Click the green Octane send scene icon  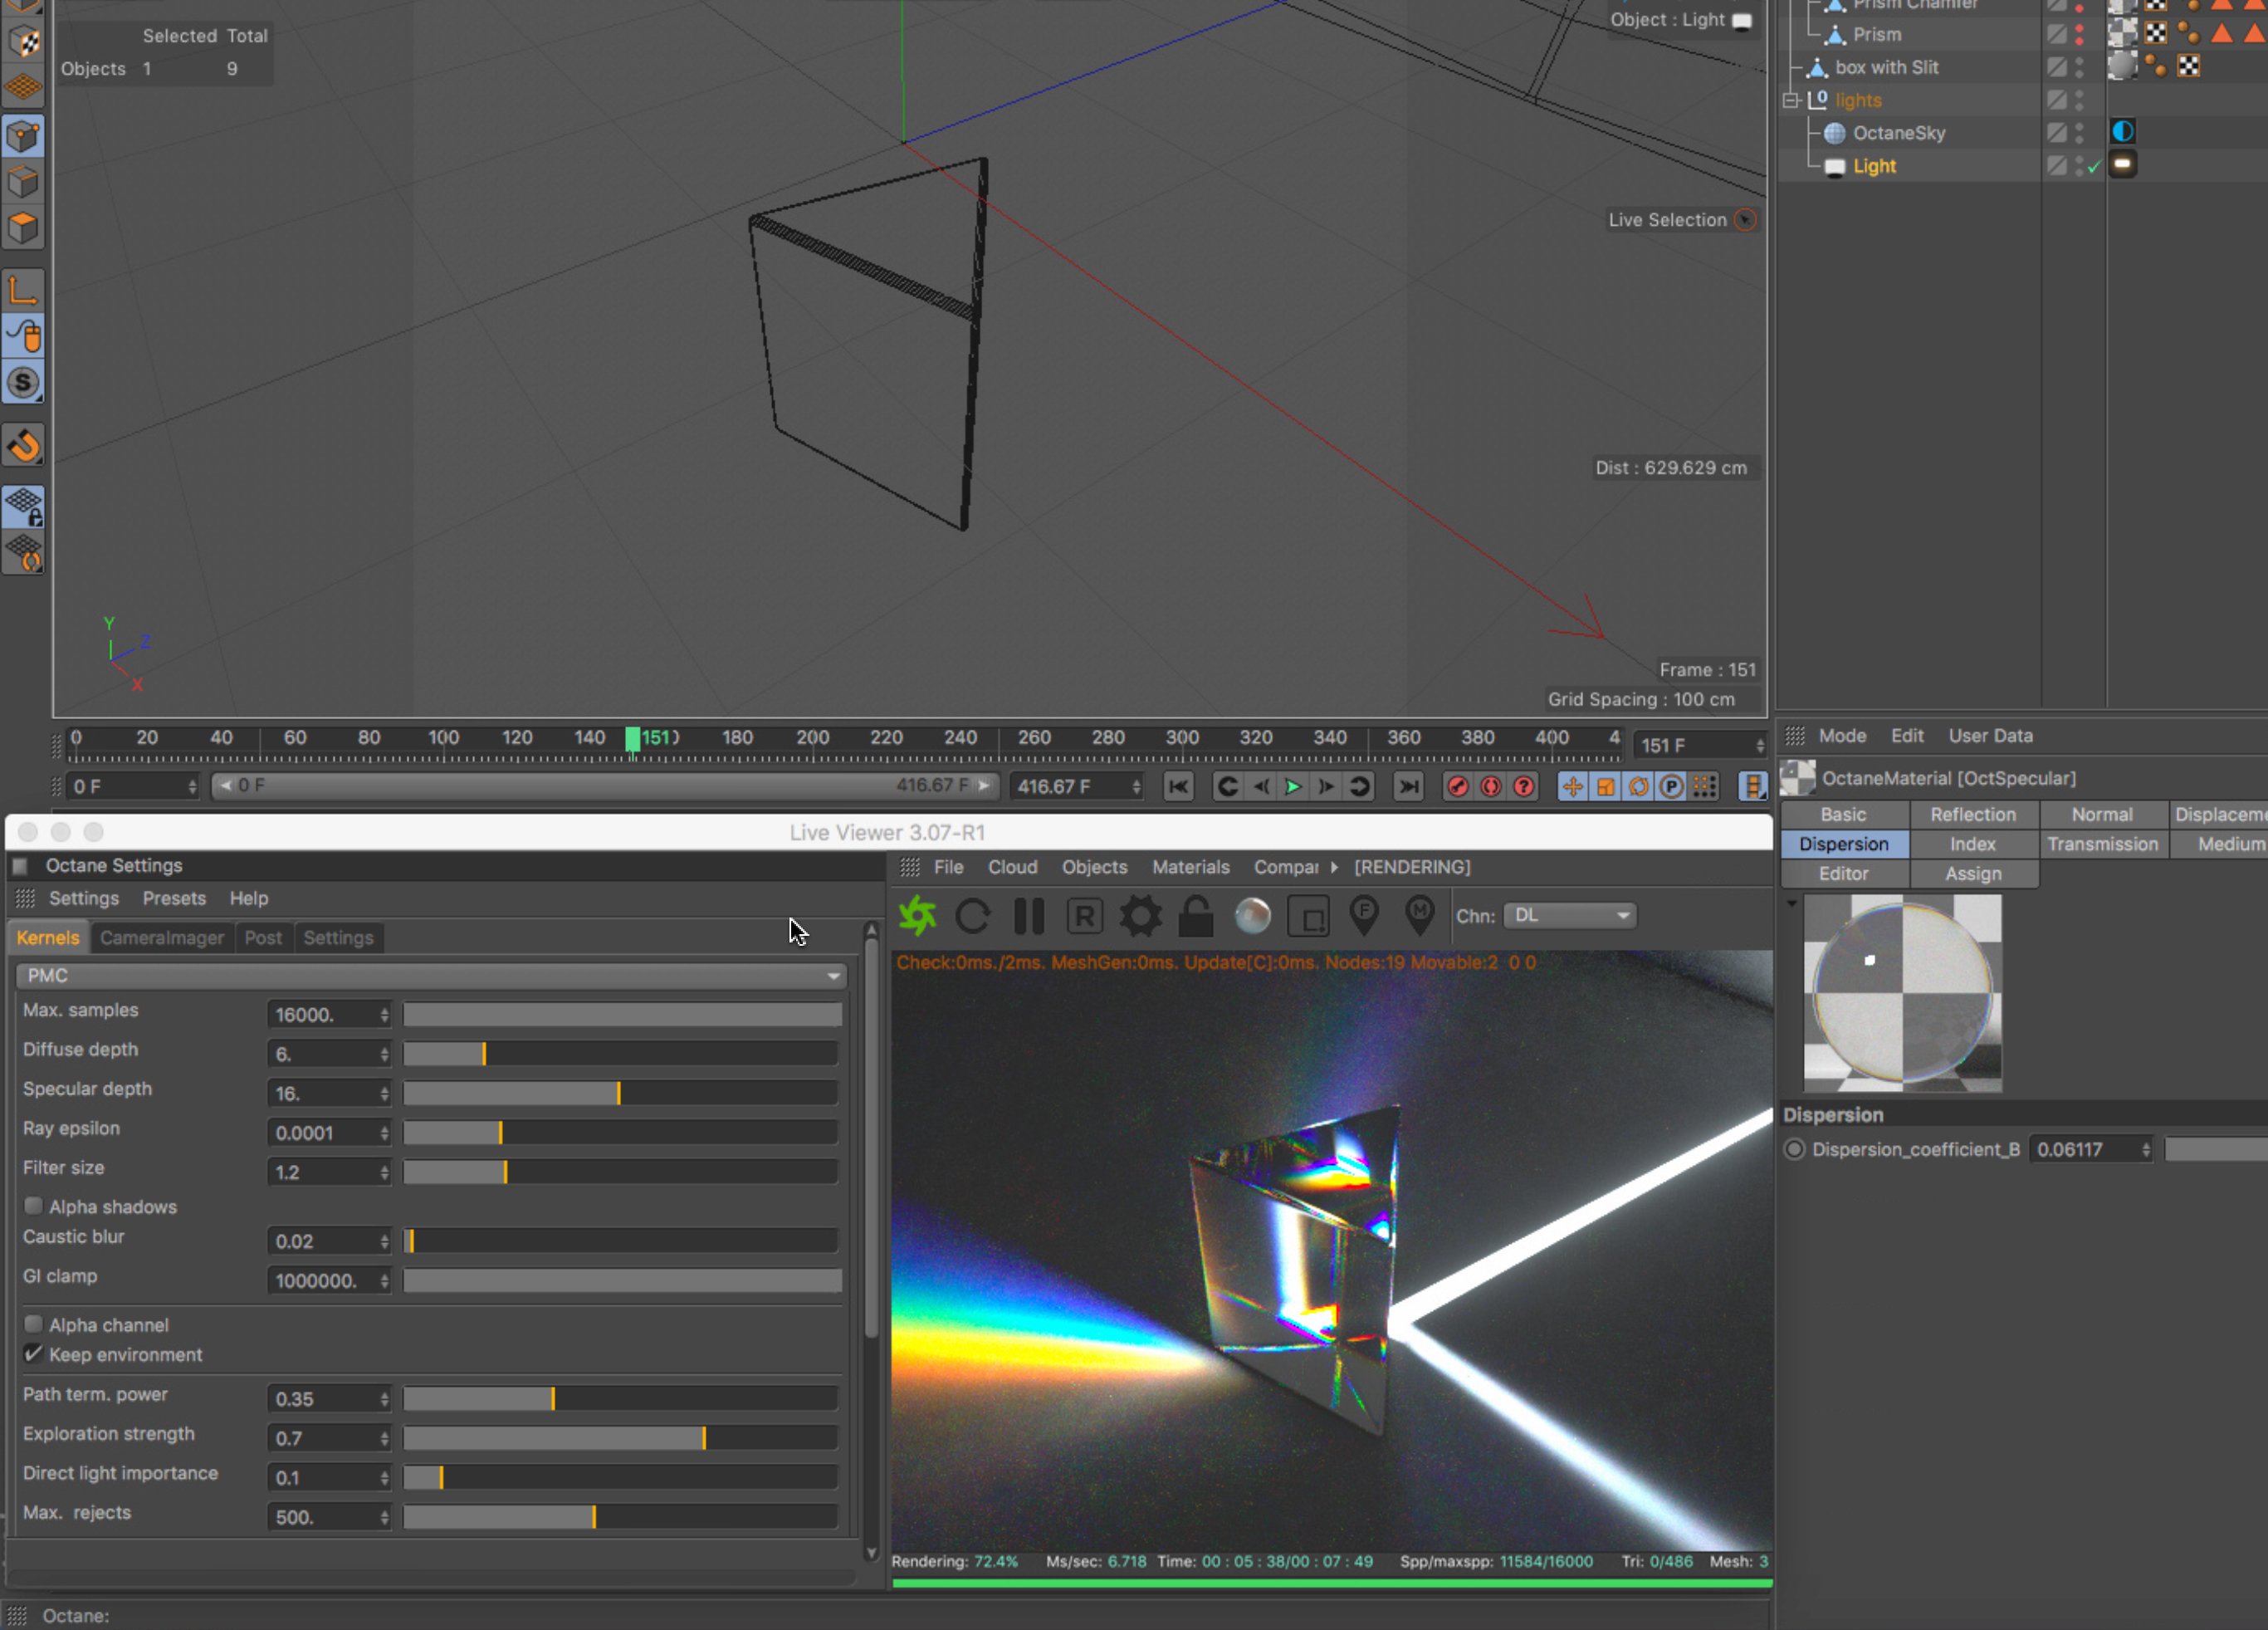(917, 916)
